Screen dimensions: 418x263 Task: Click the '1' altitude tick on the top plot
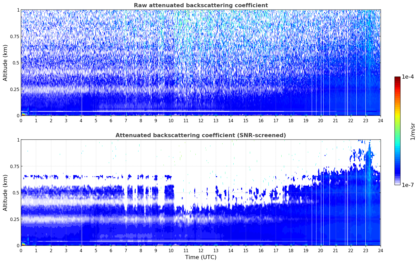[18, 10]
